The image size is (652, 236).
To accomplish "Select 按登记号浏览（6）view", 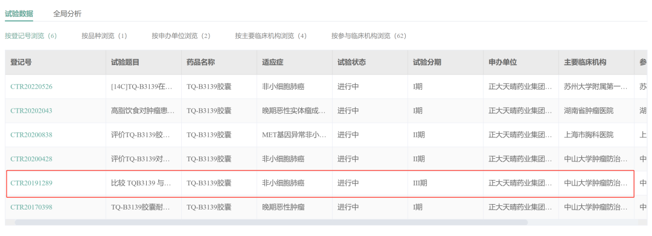I will [31, 36].
